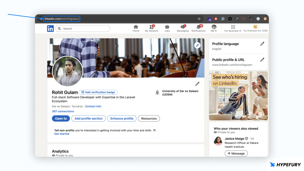The height and width of the screenshot is (171, 304).
Task: Open My Network icon
Action: (x=151, y=27)
